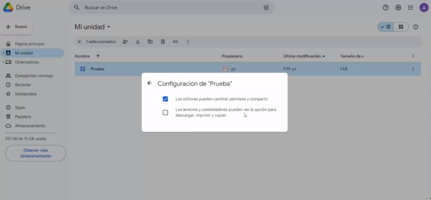Click 'Obtener más almacenamiento' button
Screen dimensions: 431x200
tap(36, 153)
